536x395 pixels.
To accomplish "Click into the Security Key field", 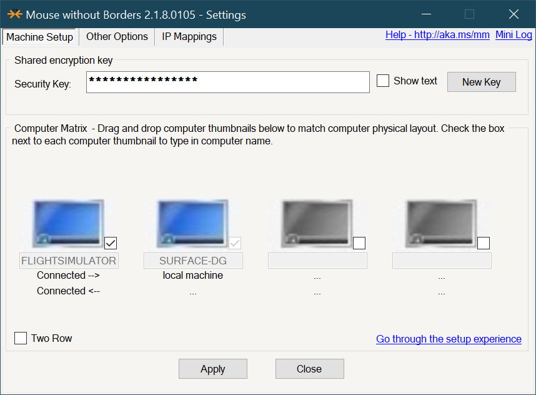I will 227,82.
